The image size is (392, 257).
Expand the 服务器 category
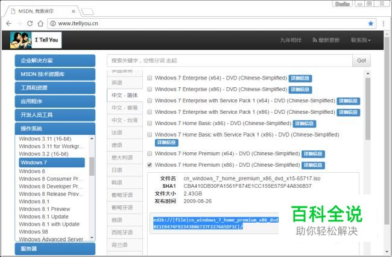click(x=55, y=249)
